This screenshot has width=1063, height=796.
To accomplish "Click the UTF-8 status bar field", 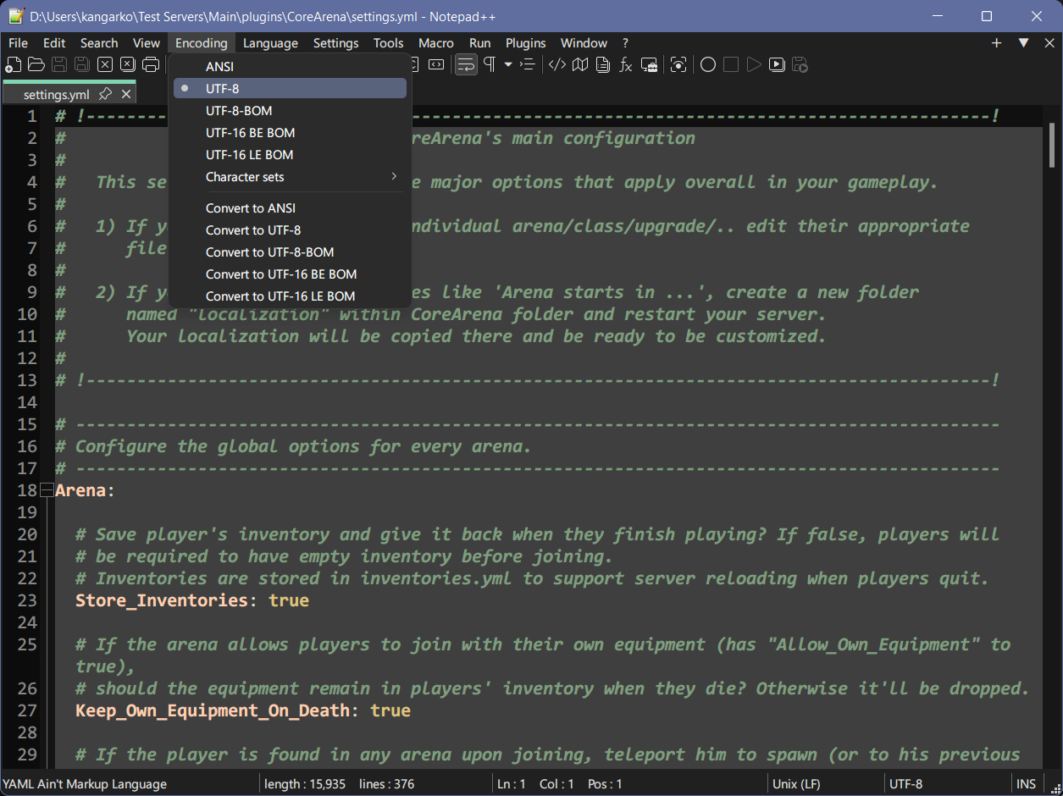I will click(x=947, y=784).
